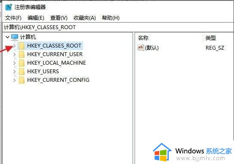Select the HKEY_USERS tree label
Screen dimensions: 234x164
pos(43,72)
